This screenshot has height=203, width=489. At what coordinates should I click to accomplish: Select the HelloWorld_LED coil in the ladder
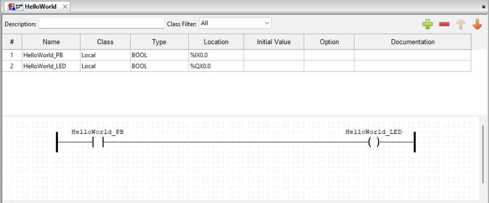pyautogui.click(x=374, y=142)
